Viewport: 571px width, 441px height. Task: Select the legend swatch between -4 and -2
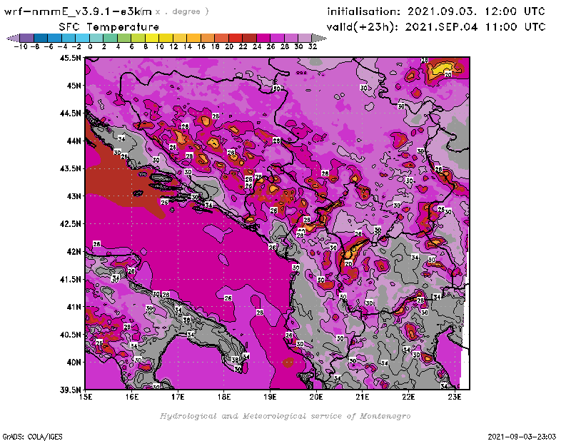69,38
